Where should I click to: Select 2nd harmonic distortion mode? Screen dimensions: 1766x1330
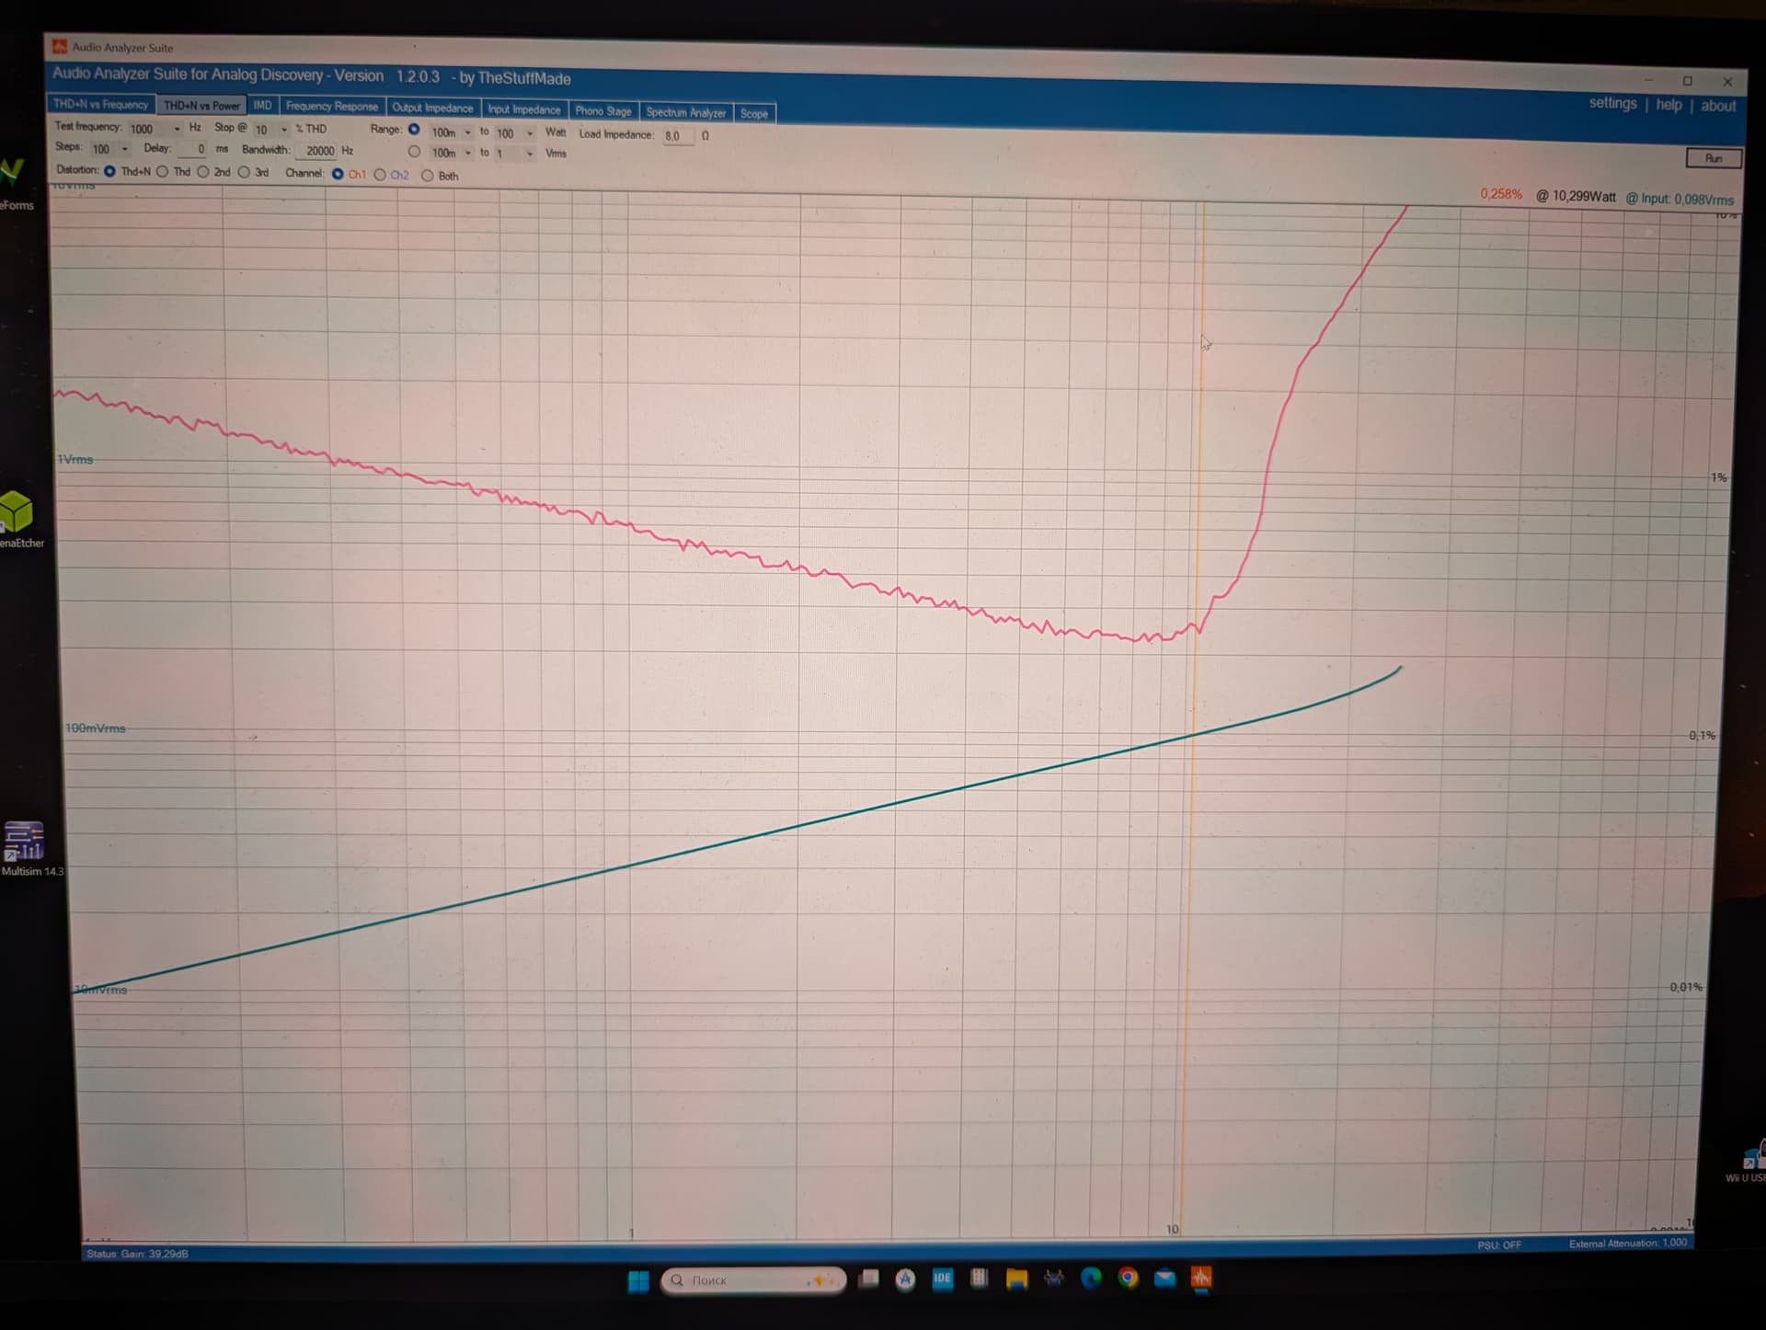coord(203,172)
